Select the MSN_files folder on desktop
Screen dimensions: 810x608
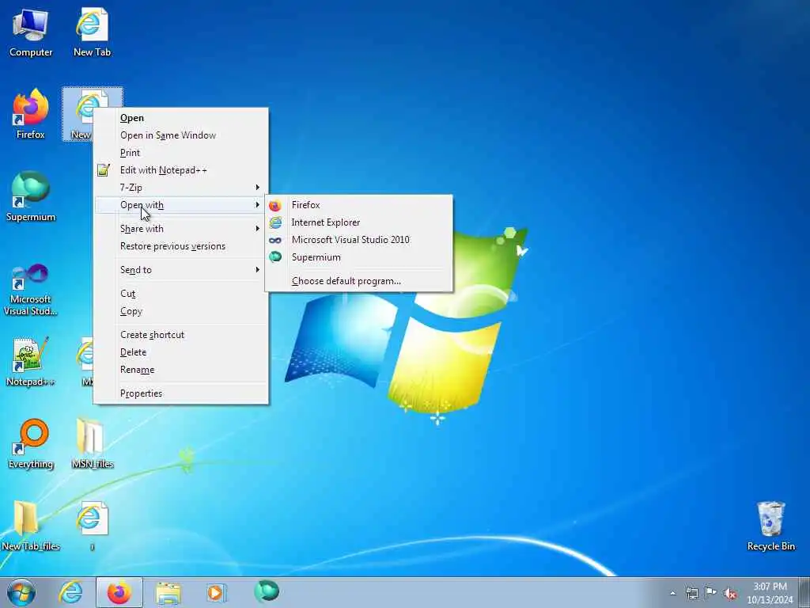point(92,443)
